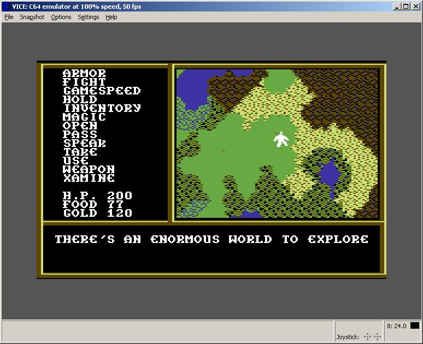Select the USE command
Image resolution: width=423 pixels, height=344 pixels.
pyautogui.click(x=75, y=161)
